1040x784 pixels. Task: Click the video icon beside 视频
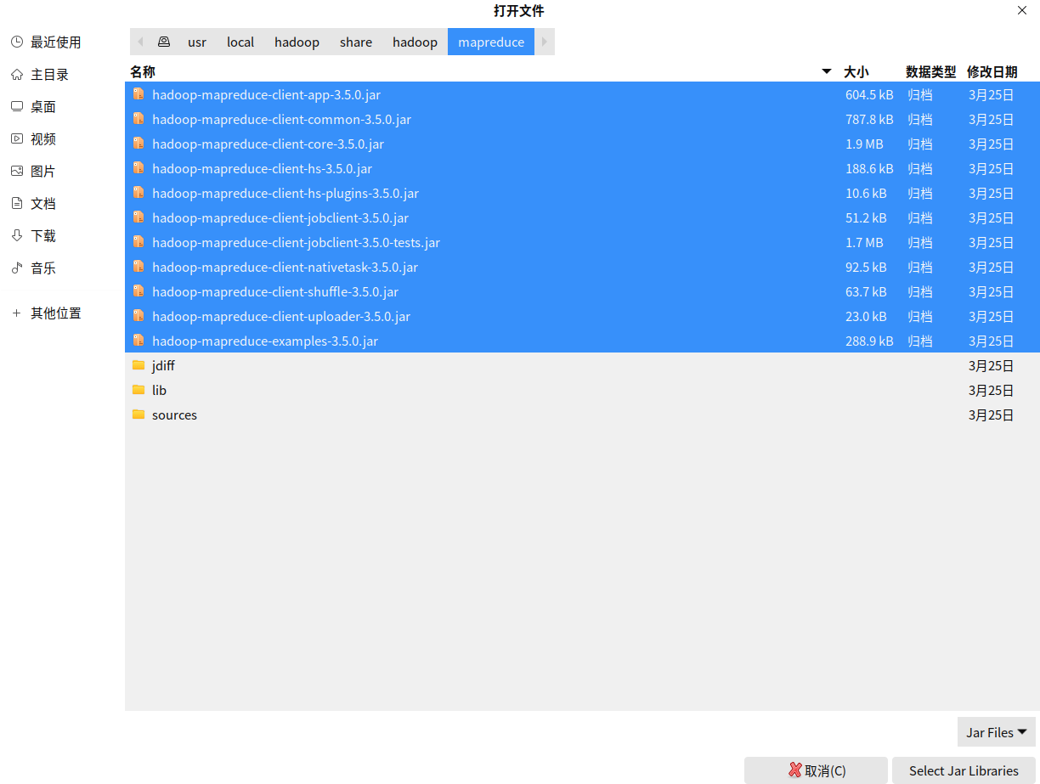pos(17,138)
